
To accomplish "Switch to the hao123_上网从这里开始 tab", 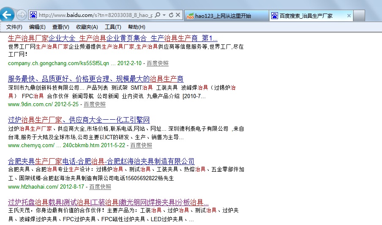I will pyautogui.click(x=226, y=16).
